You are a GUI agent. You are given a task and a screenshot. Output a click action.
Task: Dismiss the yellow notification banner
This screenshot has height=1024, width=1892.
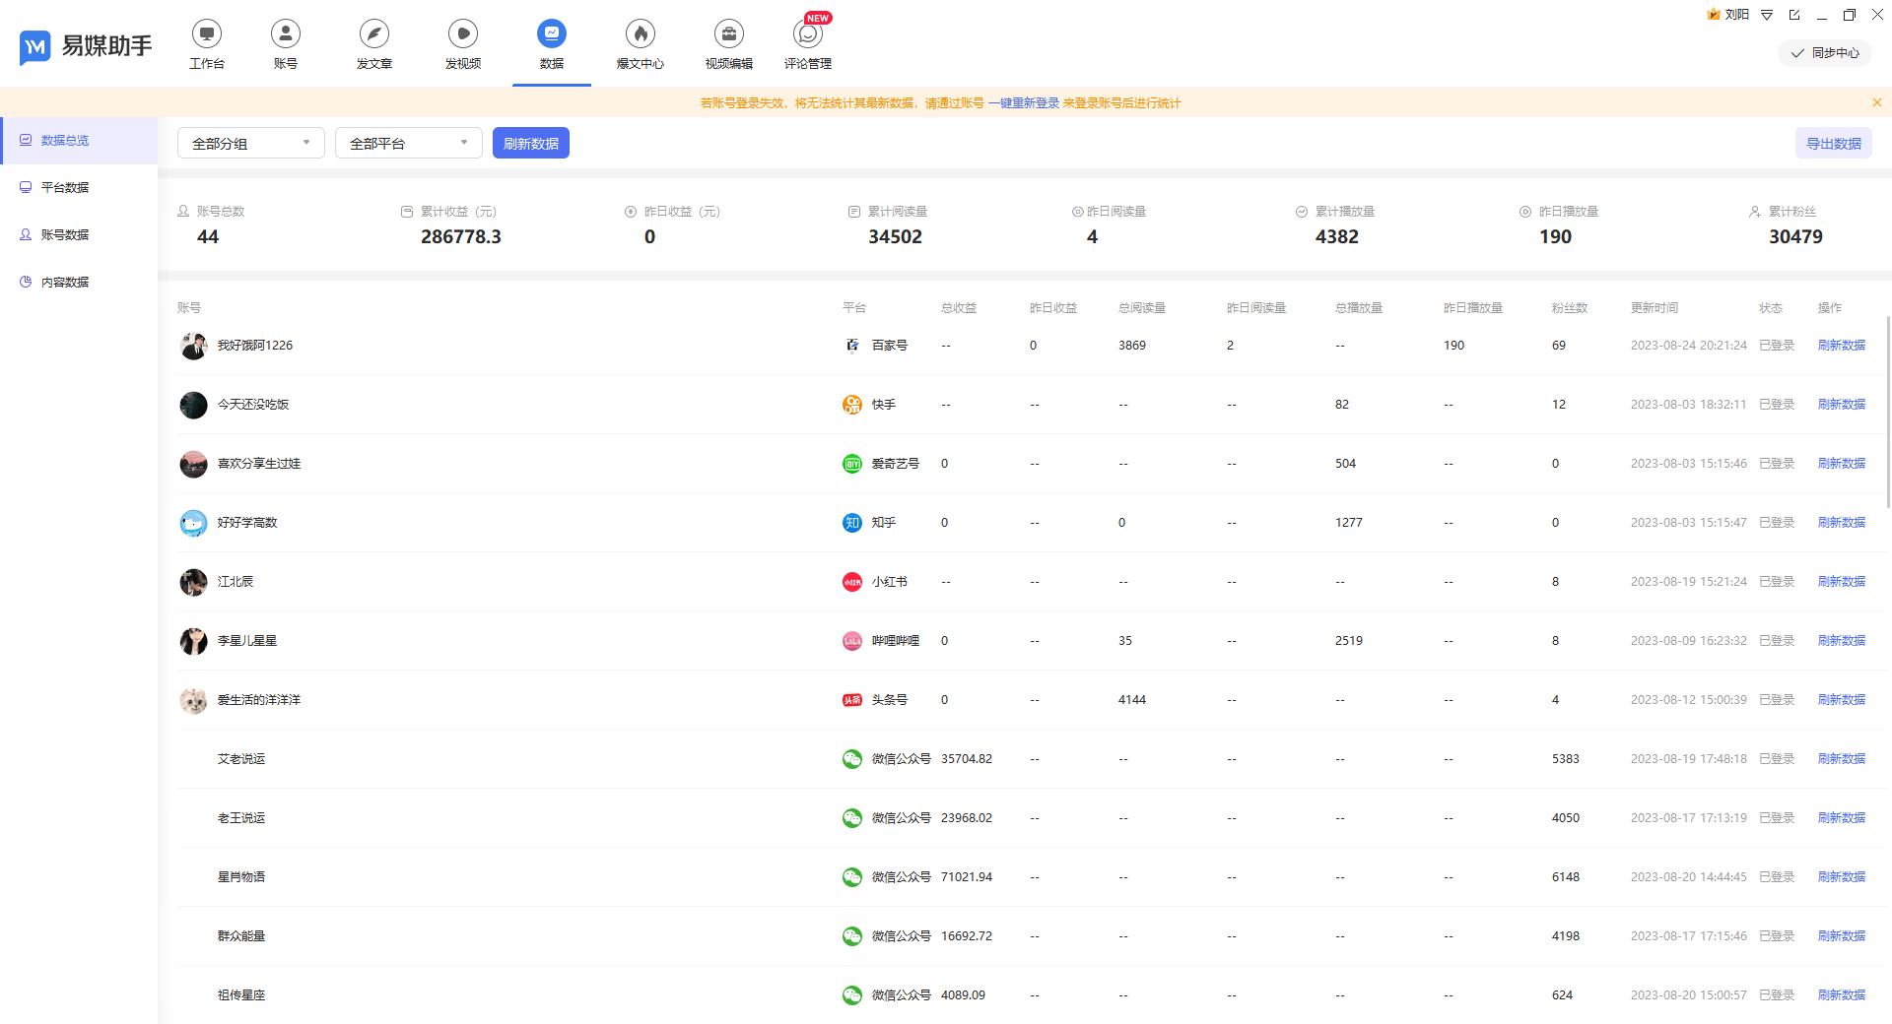[1877, 102]
